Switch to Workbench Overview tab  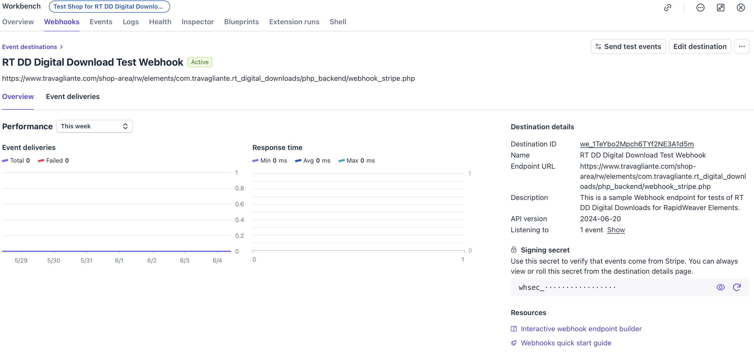click(18, 22)
